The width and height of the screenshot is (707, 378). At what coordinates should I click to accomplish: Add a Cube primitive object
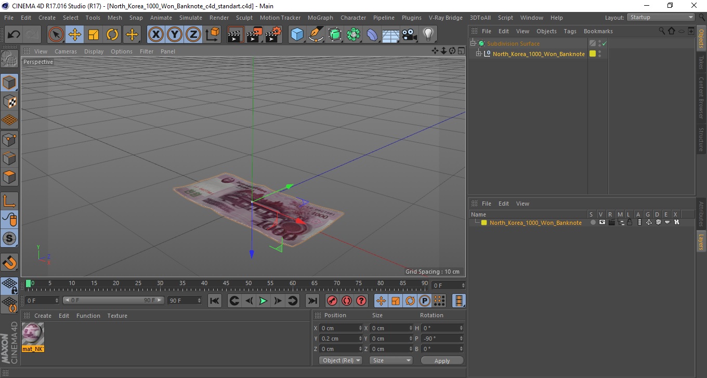(297, 35)
